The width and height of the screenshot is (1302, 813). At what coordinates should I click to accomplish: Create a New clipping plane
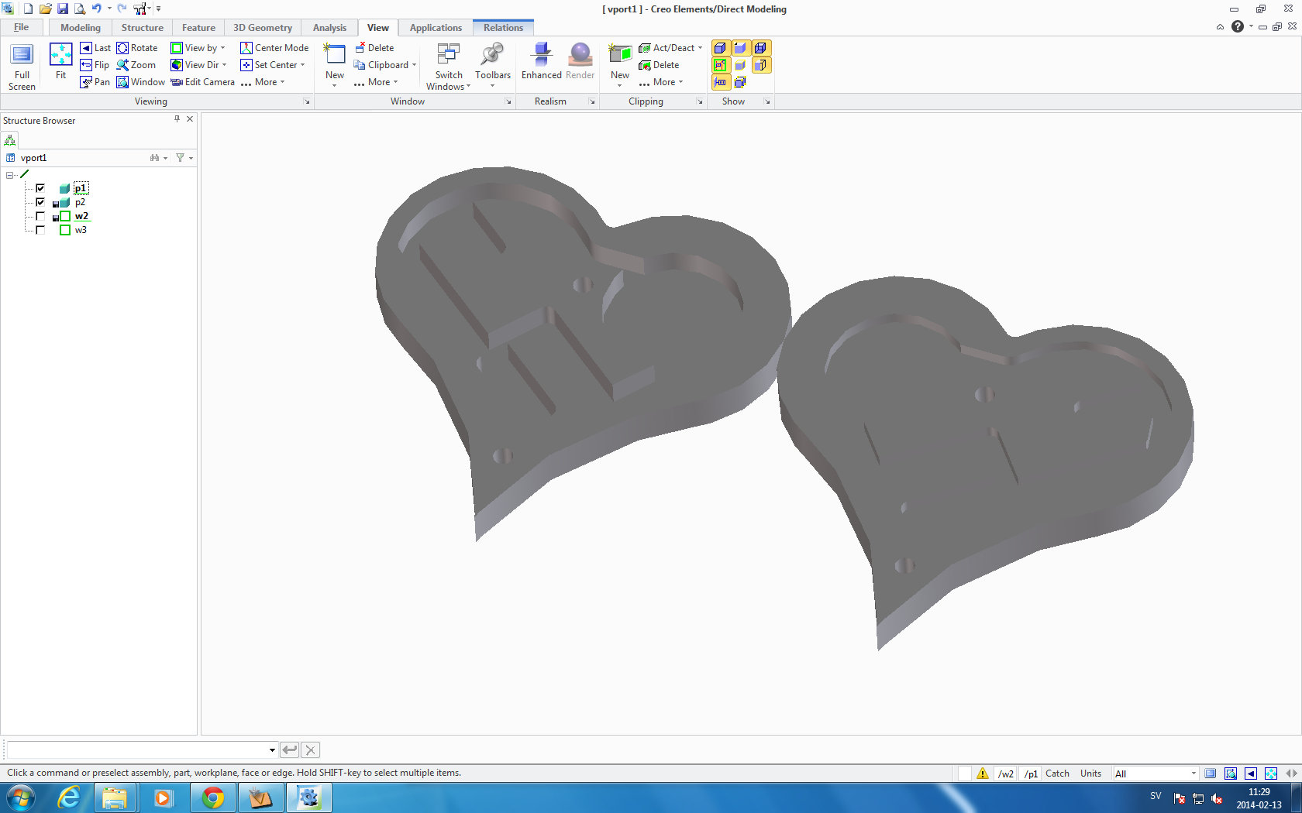[620, 63]
